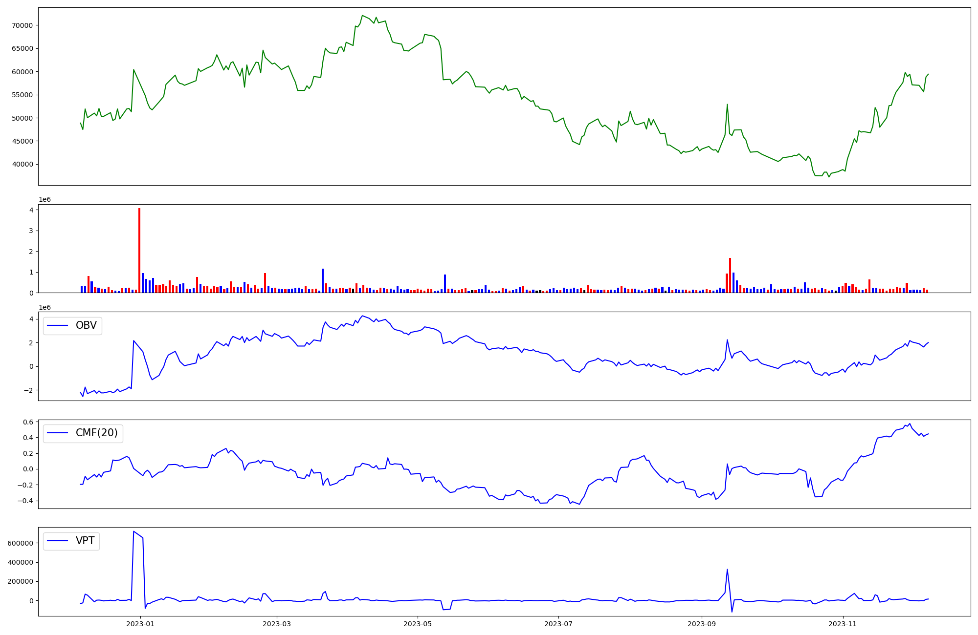The image size is (978, 635).
Task: Click the blue line sample in VPT legend
Action: click(x=58, y=541)
